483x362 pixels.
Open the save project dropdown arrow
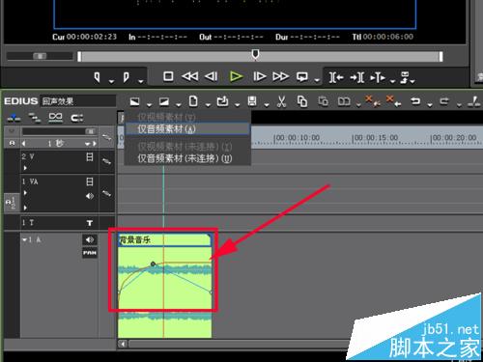click(267, 105)
